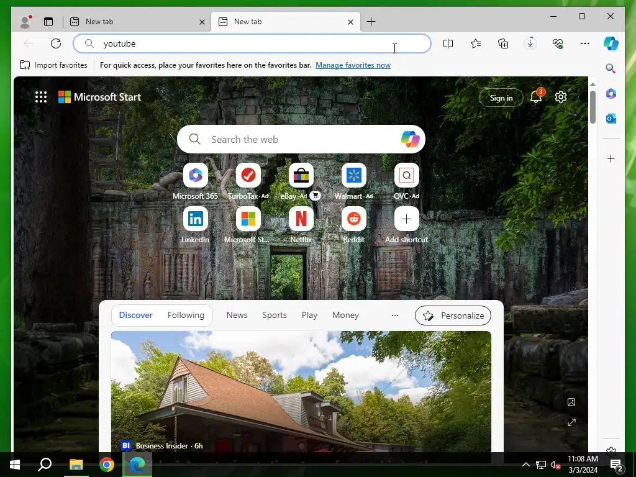
Task: Click the Search the web box
Action: [301, 139]
